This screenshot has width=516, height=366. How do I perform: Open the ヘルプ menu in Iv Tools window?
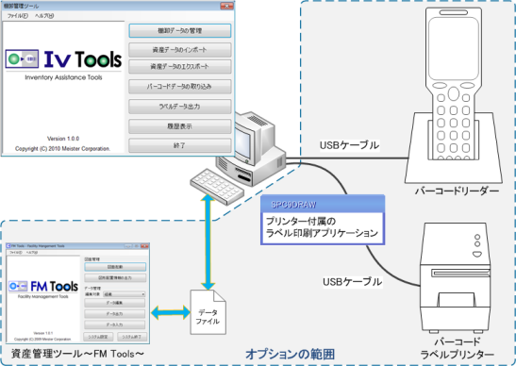(x=44, y=16)
